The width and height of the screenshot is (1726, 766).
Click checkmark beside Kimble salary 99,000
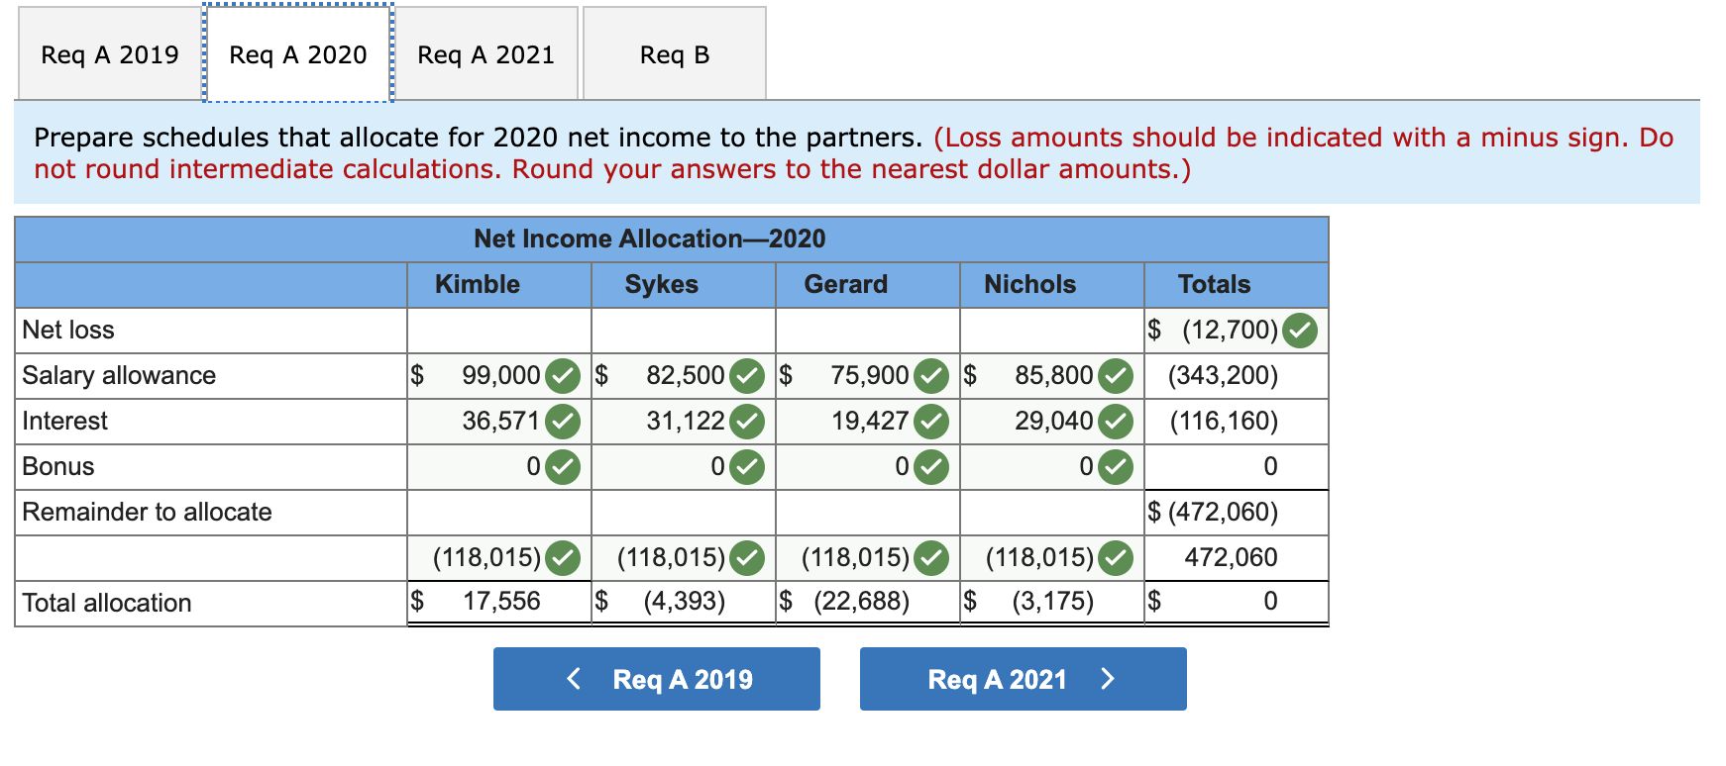point(563,376)
